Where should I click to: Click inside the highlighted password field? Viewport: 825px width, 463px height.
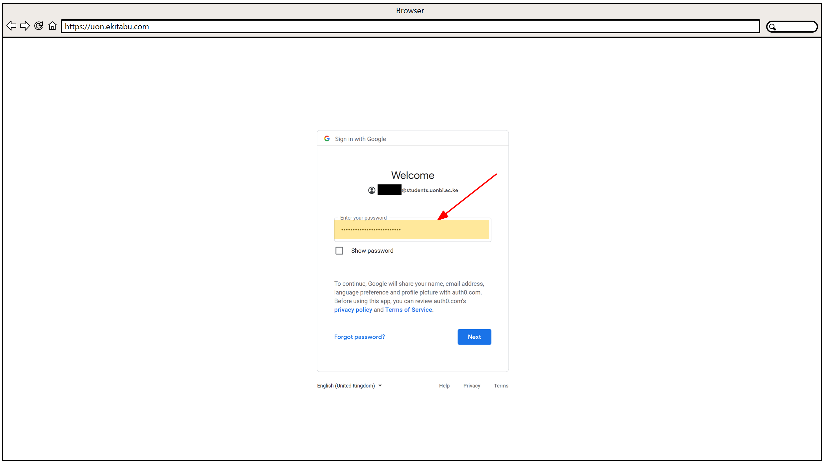point(412,229)
